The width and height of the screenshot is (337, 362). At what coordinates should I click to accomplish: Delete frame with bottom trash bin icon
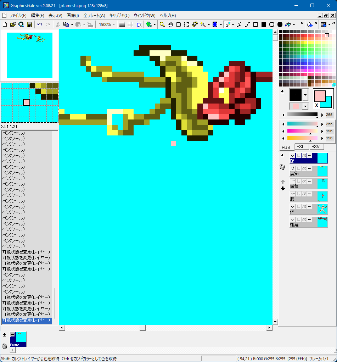pos(4,346)
